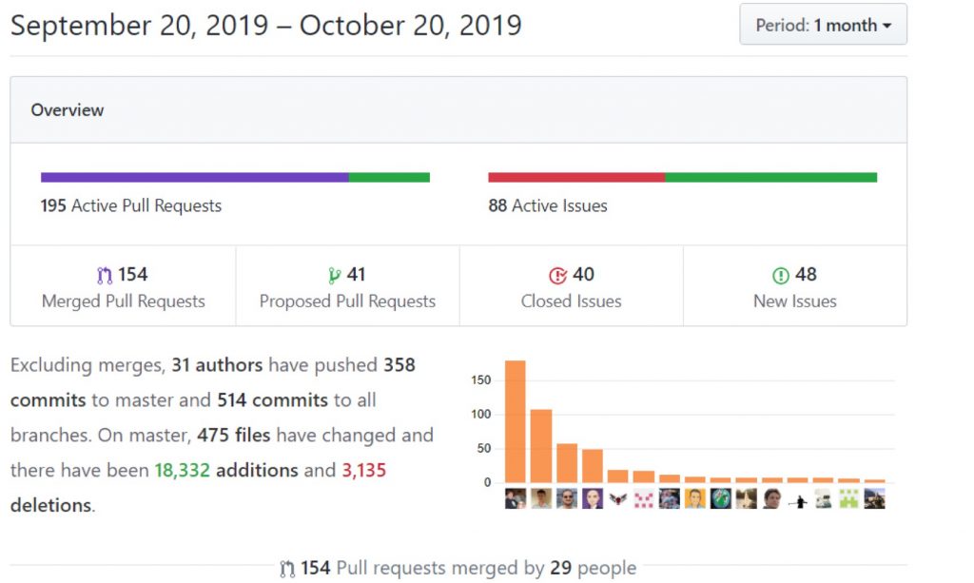This screenshot has height=583, width=974.
Task: Open the winged heart contributor avatar
Action: (x=618, y=498)
